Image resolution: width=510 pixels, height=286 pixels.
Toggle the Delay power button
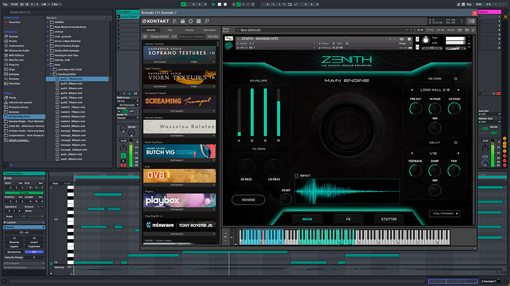click(x=456, y=142)
